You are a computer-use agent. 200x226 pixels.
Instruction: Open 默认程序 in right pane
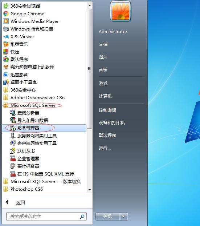107,135
